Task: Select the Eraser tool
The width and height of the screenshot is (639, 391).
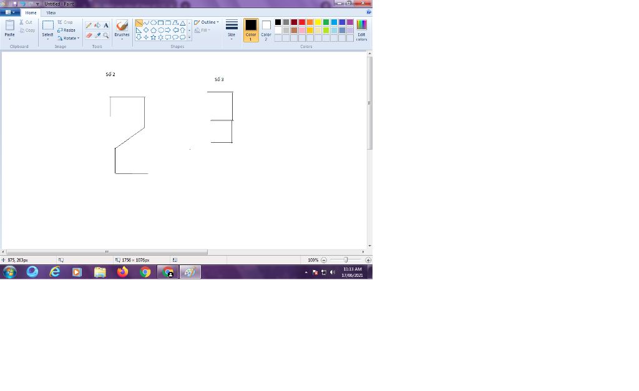Action: [x=89, y=36]
